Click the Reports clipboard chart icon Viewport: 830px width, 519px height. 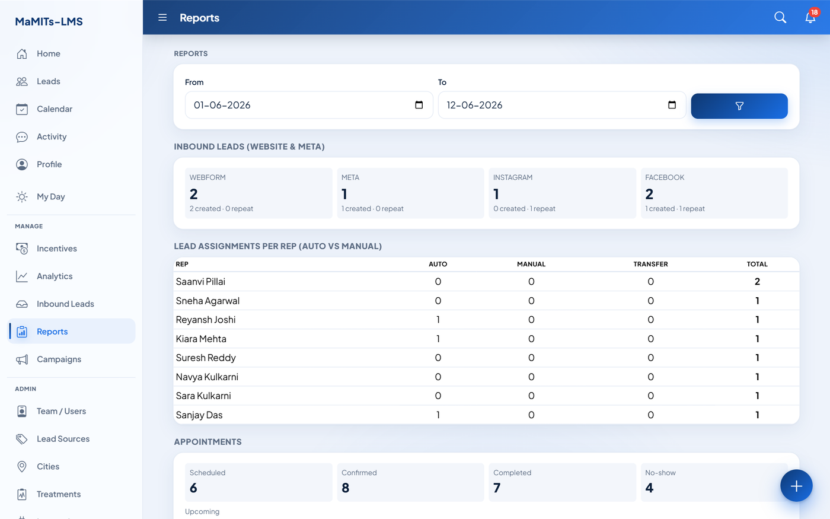(22, 332)
